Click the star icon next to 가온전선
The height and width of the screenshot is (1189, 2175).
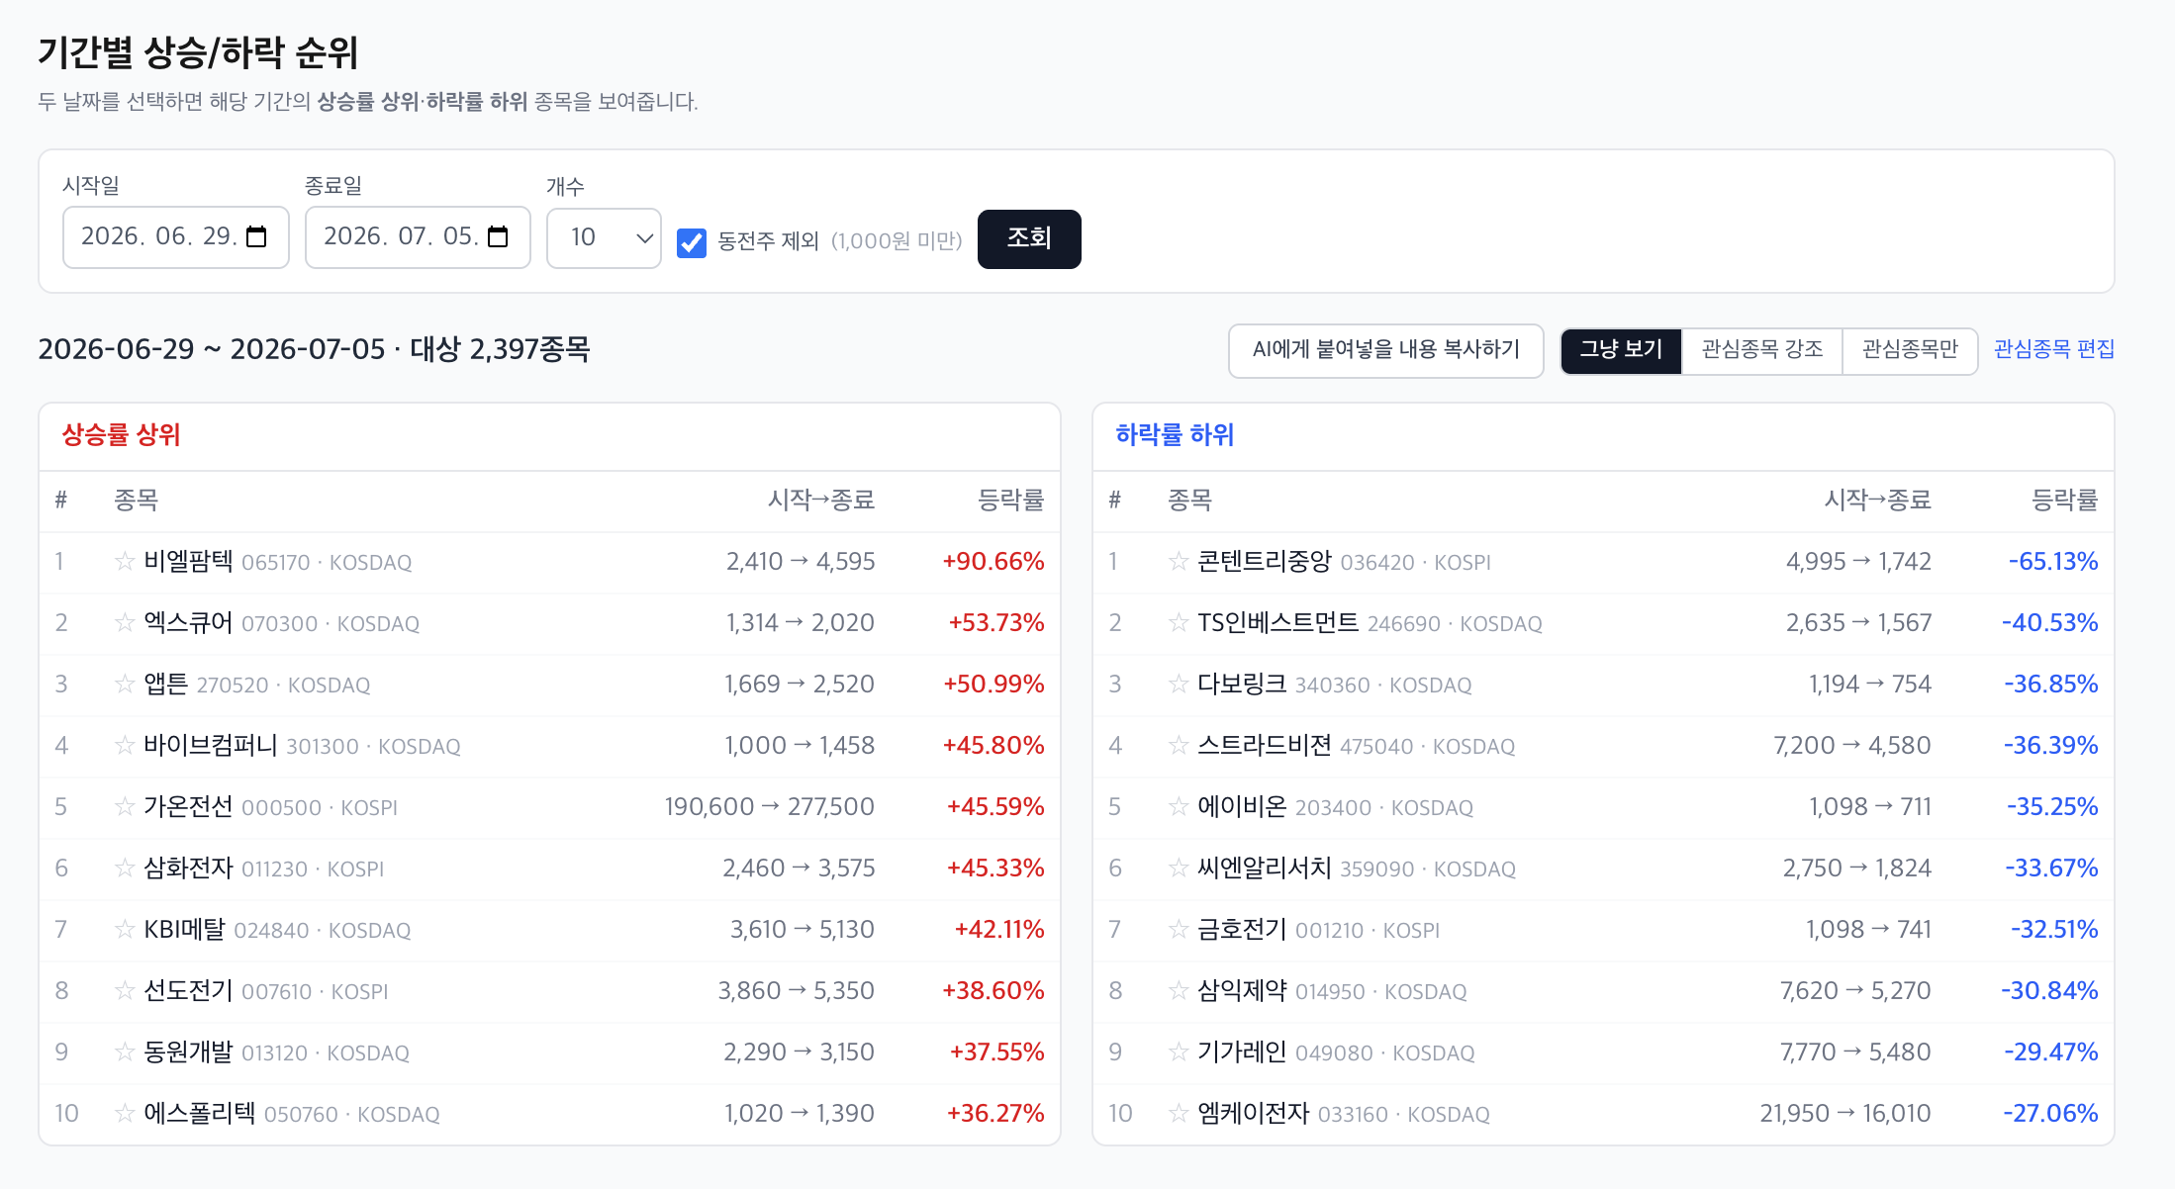[x=125, y=807]
